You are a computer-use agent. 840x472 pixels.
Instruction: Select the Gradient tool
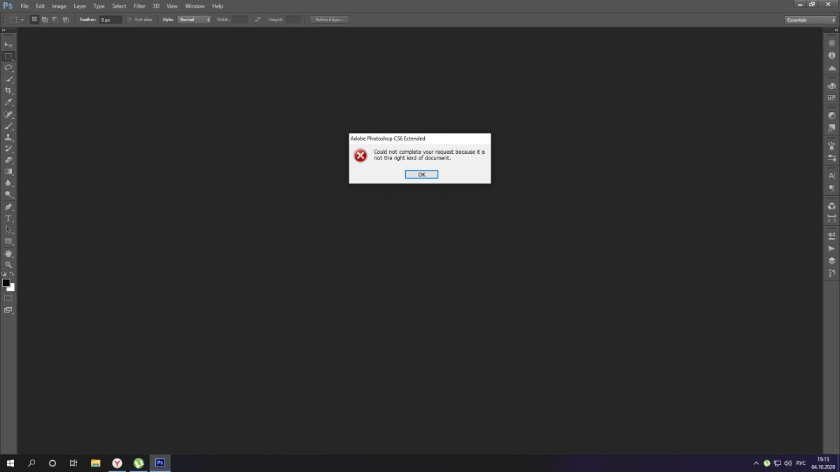[8, 171]
